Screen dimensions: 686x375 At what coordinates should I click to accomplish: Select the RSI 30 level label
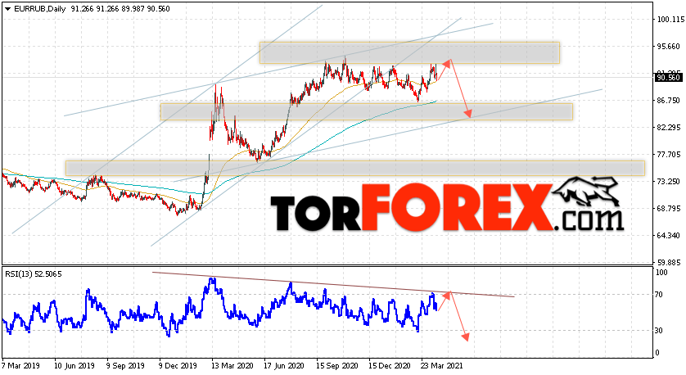658,331
